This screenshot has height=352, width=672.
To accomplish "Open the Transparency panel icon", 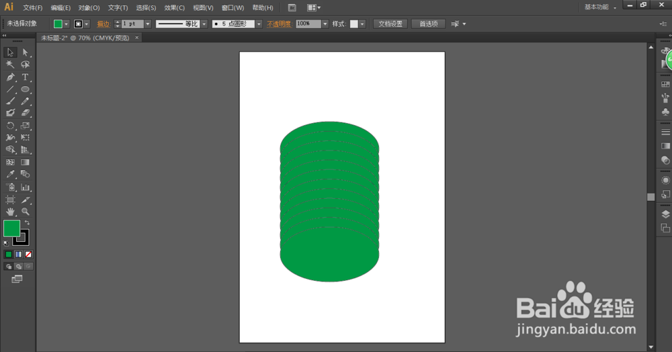I will [x=665, y=160].
